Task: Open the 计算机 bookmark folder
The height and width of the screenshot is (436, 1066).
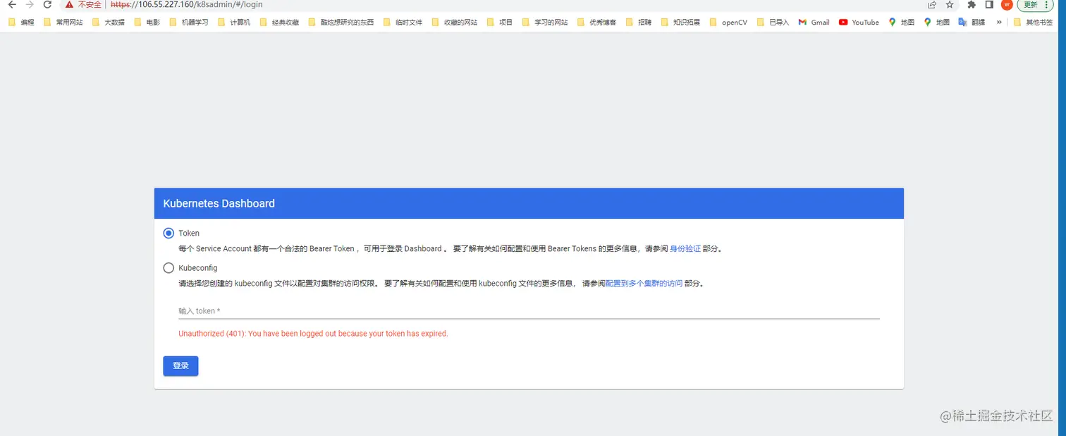Action: 234,22
